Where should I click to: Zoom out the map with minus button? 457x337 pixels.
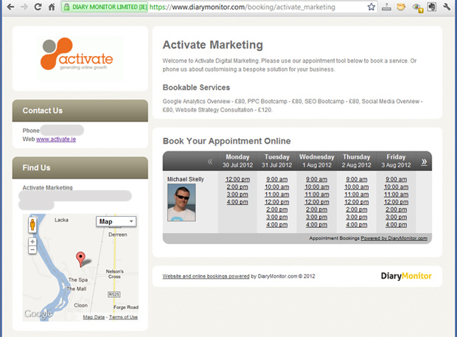tap(32, 250)
